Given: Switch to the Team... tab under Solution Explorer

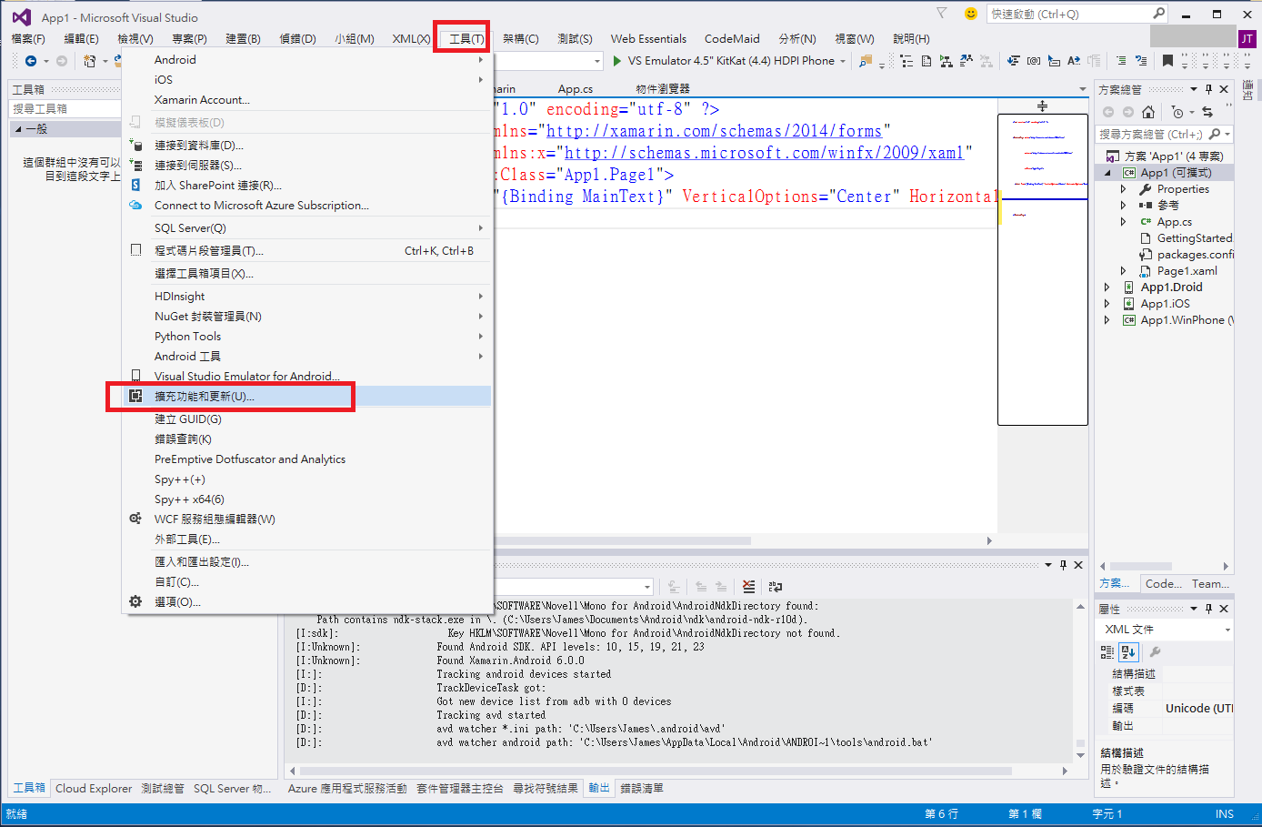Looking at the screenshot, I should coord(1210,584).
